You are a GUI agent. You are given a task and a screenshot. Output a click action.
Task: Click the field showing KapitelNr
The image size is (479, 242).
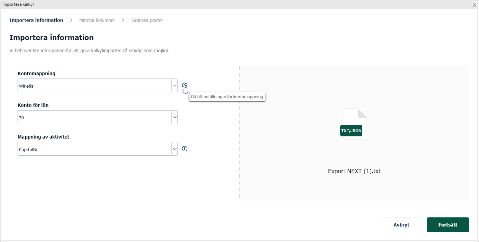click(95, 149)
